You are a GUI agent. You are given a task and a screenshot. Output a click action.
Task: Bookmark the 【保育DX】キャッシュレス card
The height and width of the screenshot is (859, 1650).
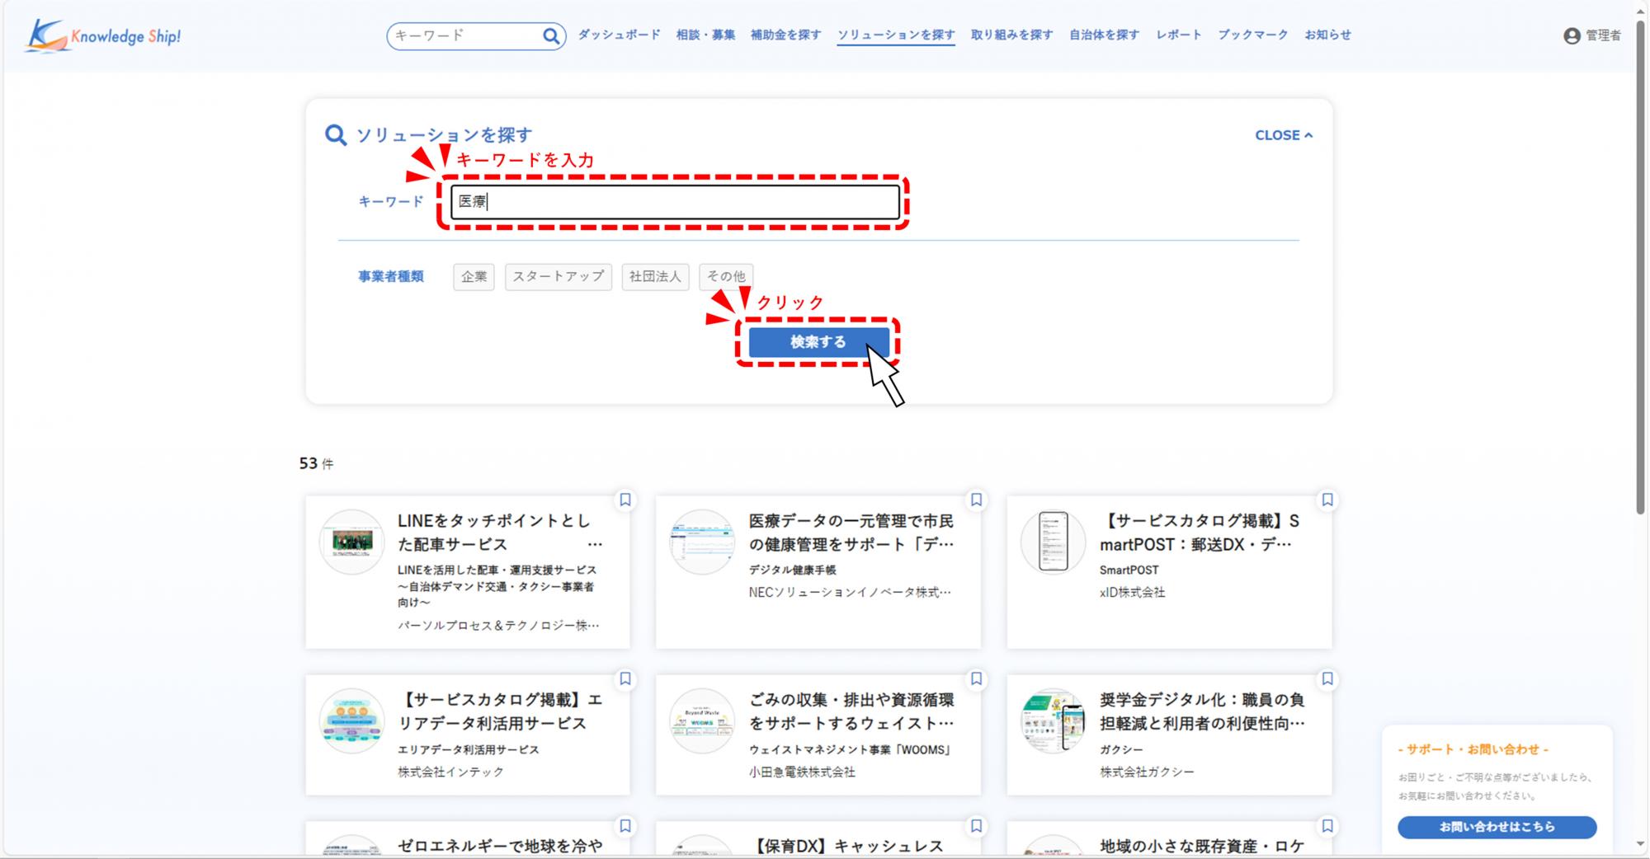(x=976, y=825)
